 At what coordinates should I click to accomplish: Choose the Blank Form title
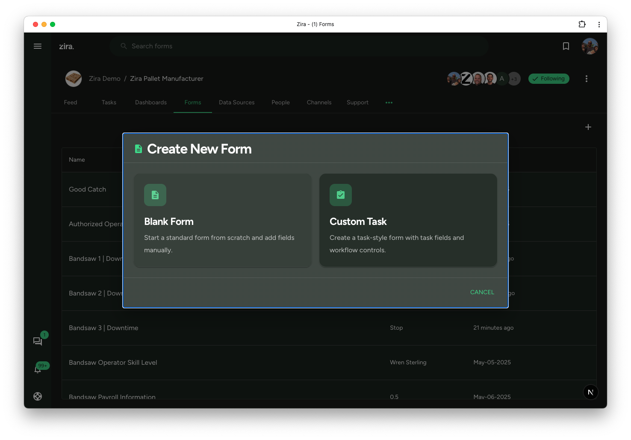click(169, 221)
